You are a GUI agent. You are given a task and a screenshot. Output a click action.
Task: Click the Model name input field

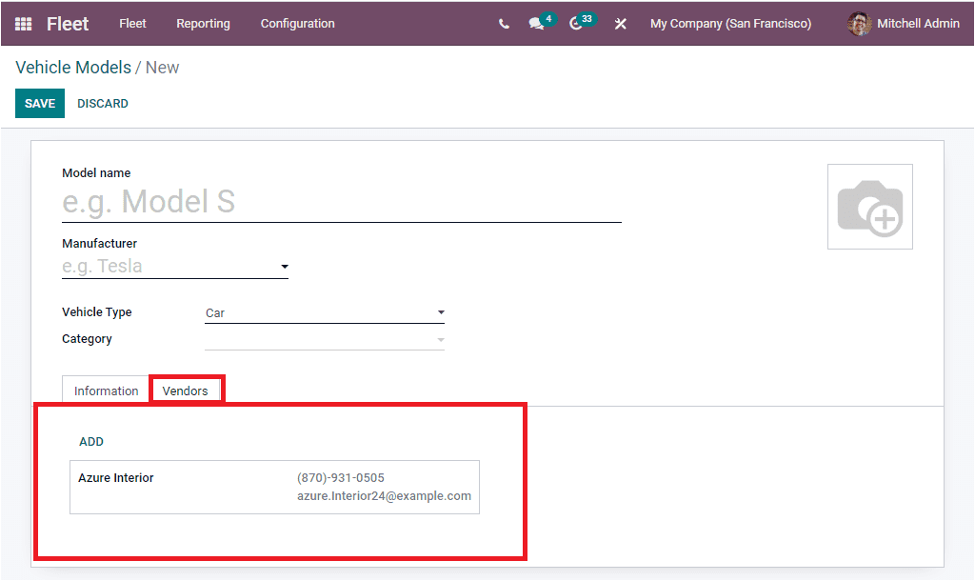341,201
